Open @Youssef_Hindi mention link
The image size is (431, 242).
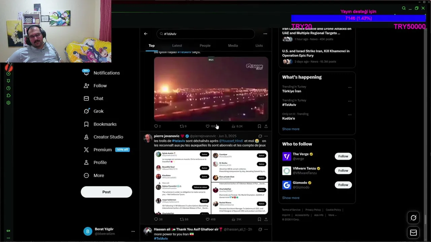click(231, 141)
